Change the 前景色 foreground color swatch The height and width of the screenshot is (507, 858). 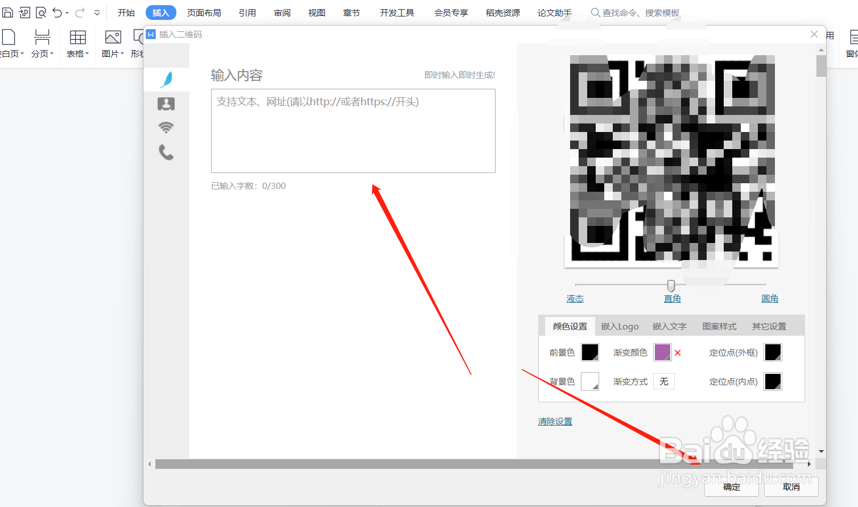590,352
